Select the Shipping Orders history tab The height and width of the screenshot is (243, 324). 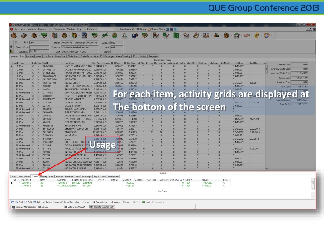tap(47, 177)
